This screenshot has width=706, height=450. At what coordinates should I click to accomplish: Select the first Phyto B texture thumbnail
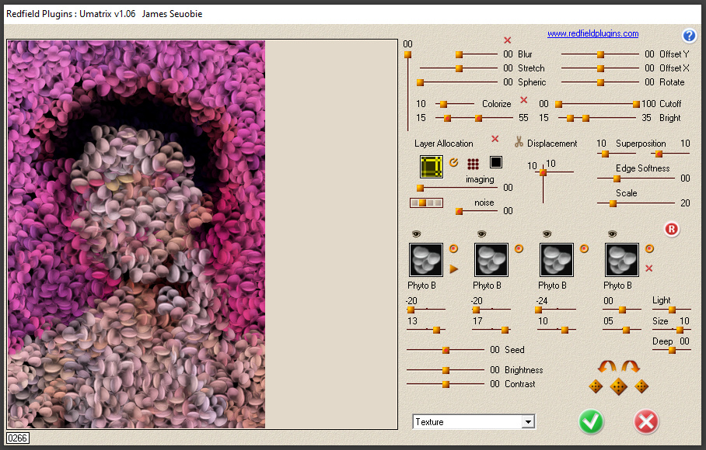425,260
